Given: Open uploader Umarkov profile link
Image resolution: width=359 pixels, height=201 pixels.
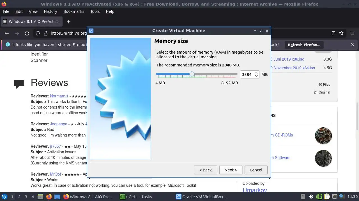Looking at the screenshot, I should pyautogui.click(x=255, y=190).
